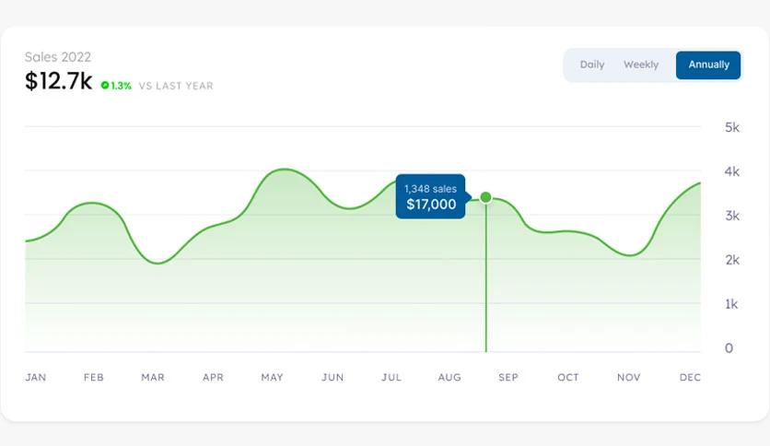Image resolution: width=770 pixels, height=446 pixels.
Task: Click the green trend indicator icon
Action: click(x=105, y=86)
